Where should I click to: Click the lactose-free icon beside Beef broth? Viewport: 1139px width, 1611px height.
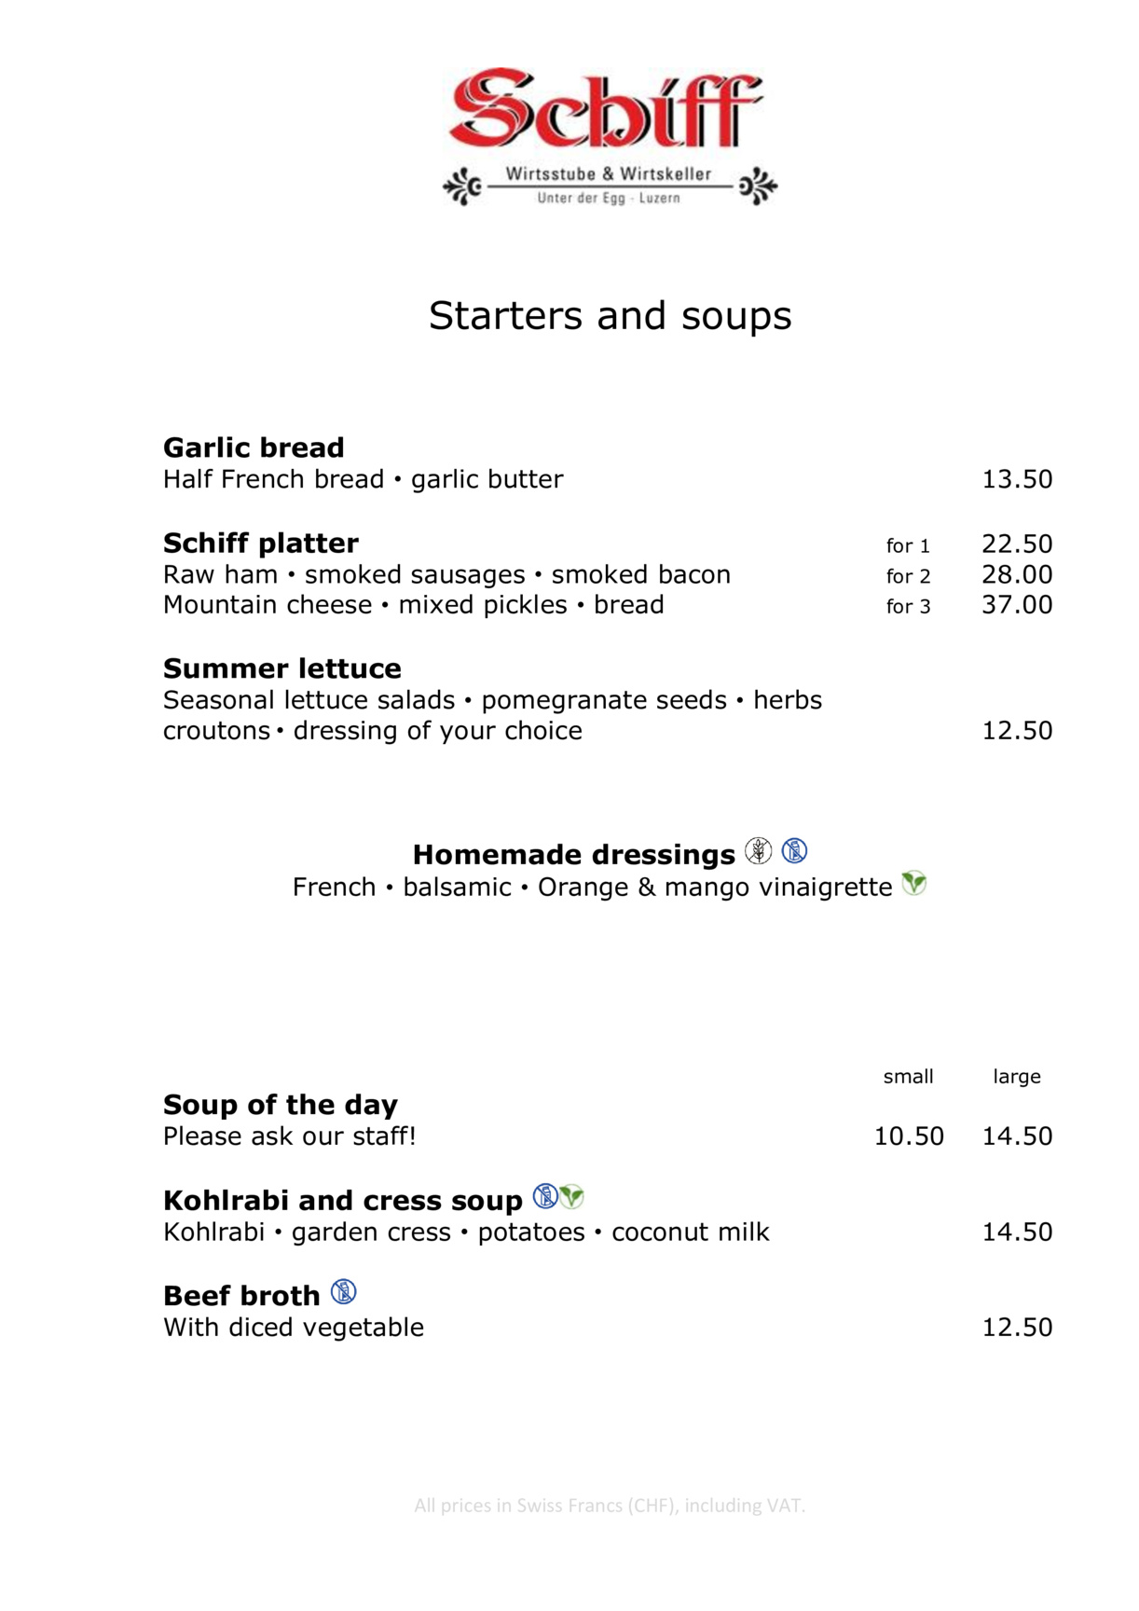[x=344, y=1292]
